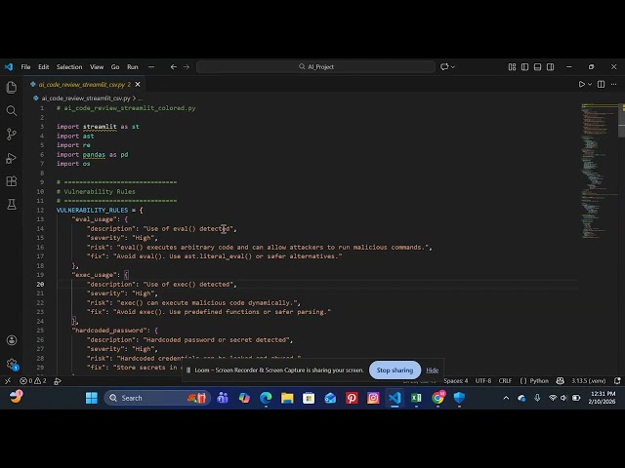Open the Manage gear with update badge

[x=12, y=364]
